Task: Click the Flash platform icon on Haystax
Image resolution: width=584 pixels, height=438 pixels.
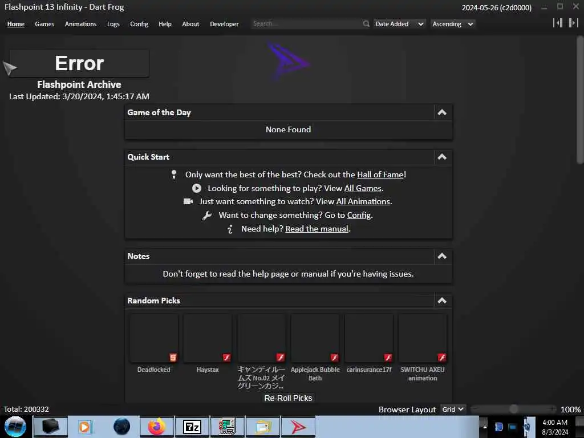Action: click(x=226, y=358)
